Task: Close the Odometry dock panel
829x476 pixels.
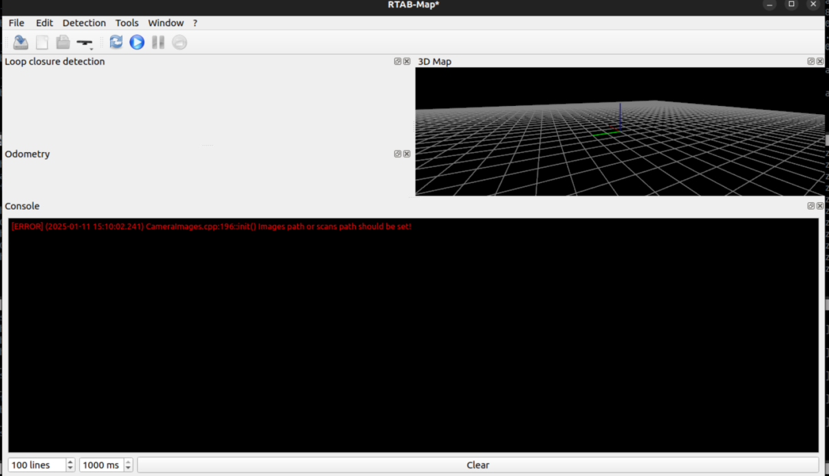Action: [407, 154]
